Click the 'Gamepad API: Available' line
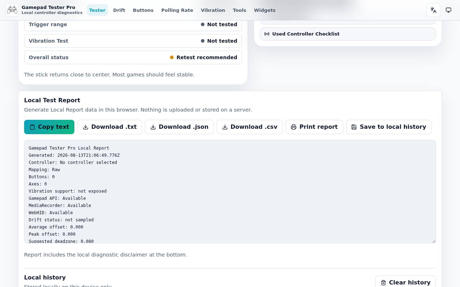The image size is (460, 287). point(57,198)
